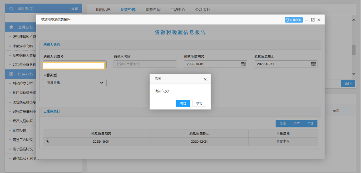Click the highlighted 纳税人识别号 input field
Screen dimensions: 361x173
pyautogui.click(x=74, y=66)
